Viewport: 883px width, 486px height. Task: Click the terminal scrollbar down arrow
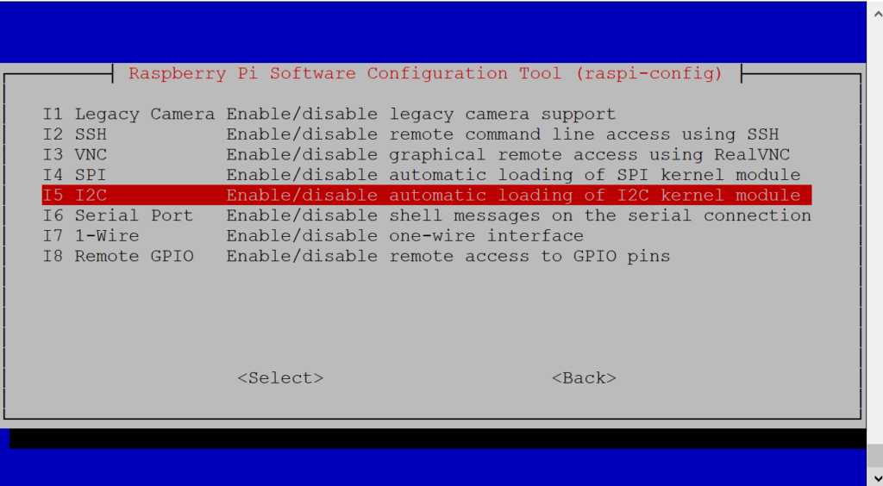(x=874, y=477)
